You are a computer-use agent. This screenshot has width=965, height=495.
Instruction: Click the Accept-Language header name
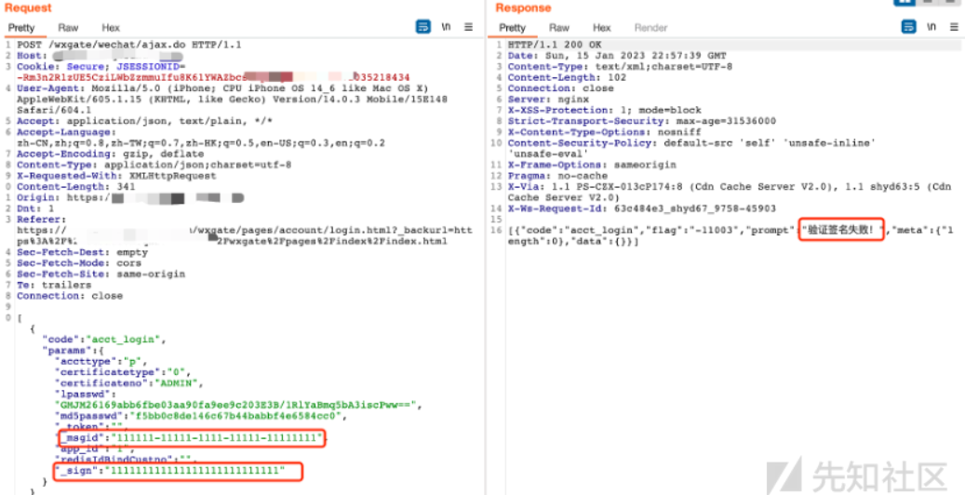(x=64, y=132)
